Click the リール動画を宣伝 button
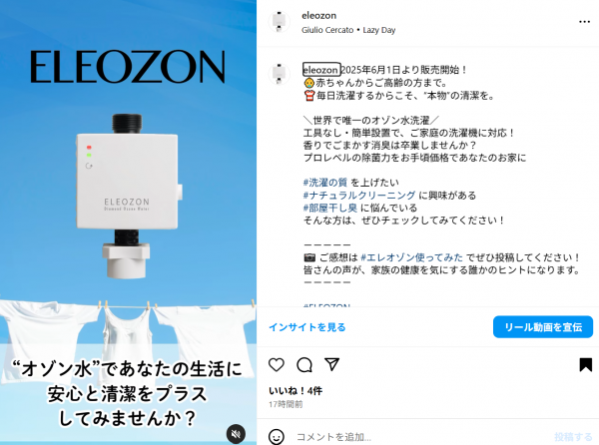599x445 pixels. point(543,327)
